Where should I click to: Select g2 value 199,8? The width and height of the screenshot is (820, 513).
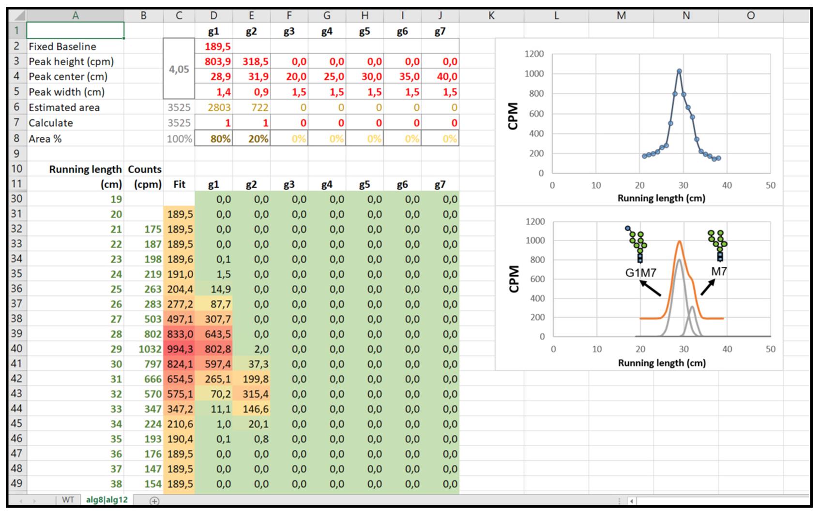(251, 379)
